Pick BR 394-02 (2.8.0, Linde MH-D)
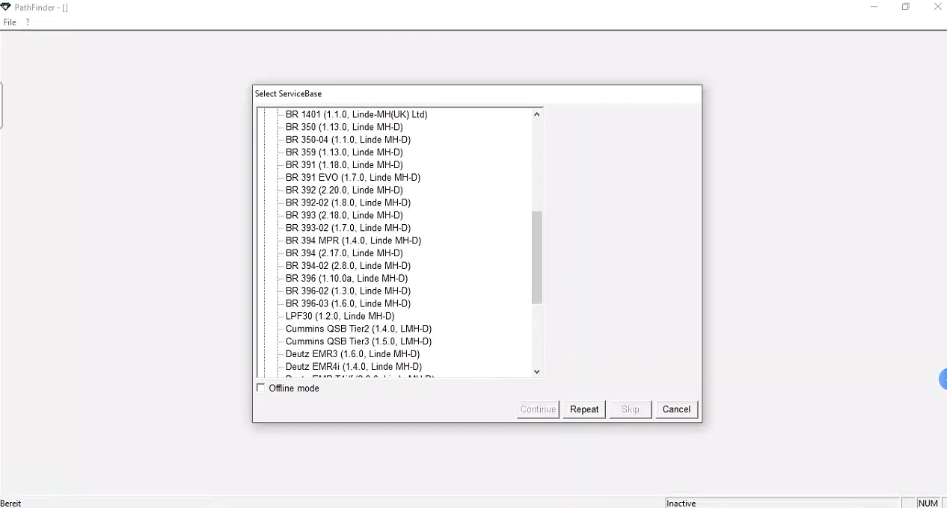 point(348,266)
